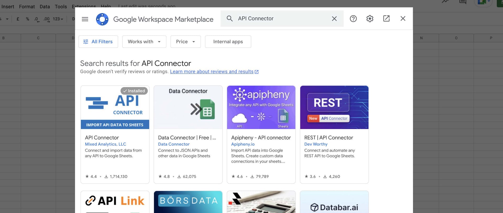Toggle the Internal apps filter
This screenshot has height=213, width=503.
[228, 42]
